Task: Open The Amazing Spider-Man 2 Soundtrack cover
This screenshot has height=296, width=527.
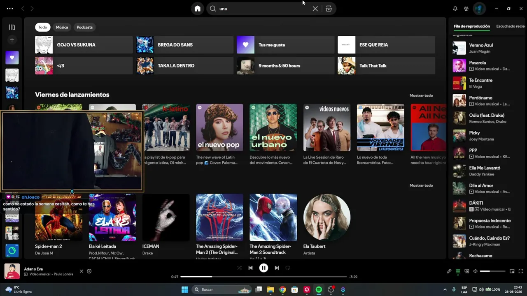Action: click(273, 217)
